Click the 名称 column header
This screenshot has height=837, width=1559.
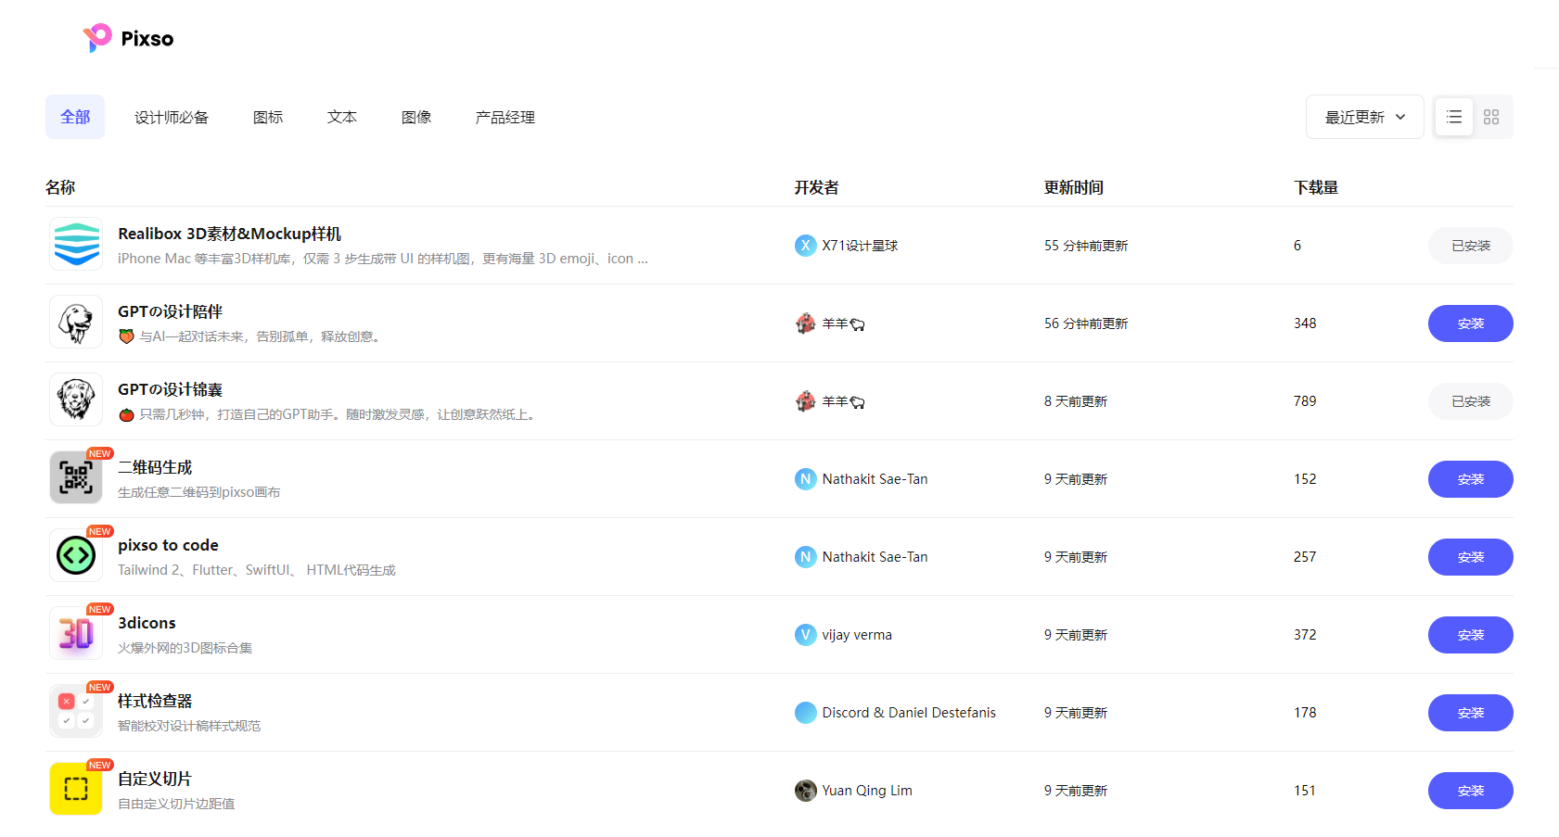(x=60, y=187)
